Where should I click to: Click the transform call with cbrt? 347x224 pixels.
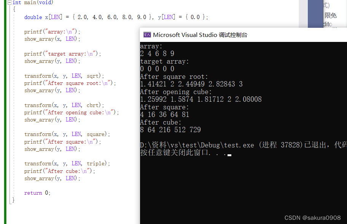tap(64, 105)
